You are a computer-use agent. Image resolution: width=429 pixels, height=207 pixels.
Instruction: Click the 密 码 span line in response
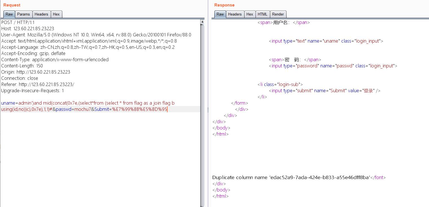[295, 60]
